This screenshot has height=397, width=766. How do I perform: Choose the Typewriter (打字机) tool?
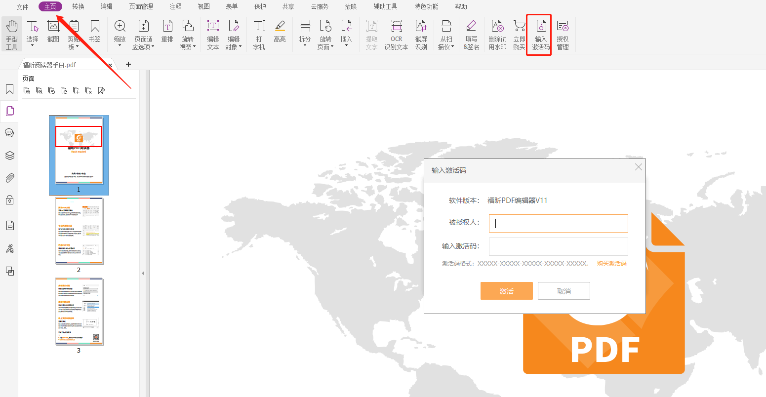[259, 34]
